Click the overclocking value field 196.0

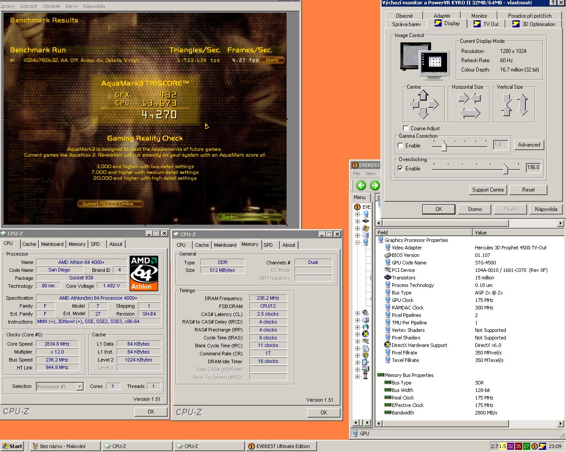point(533,167)
